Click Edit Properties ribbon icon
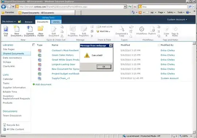This screenshot has height=138, width=197. (84, 31)
